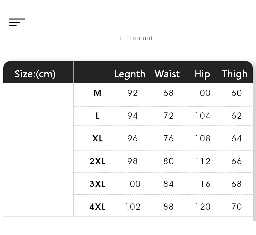
Task: Select the Waist column header
Action: [167, 74]
